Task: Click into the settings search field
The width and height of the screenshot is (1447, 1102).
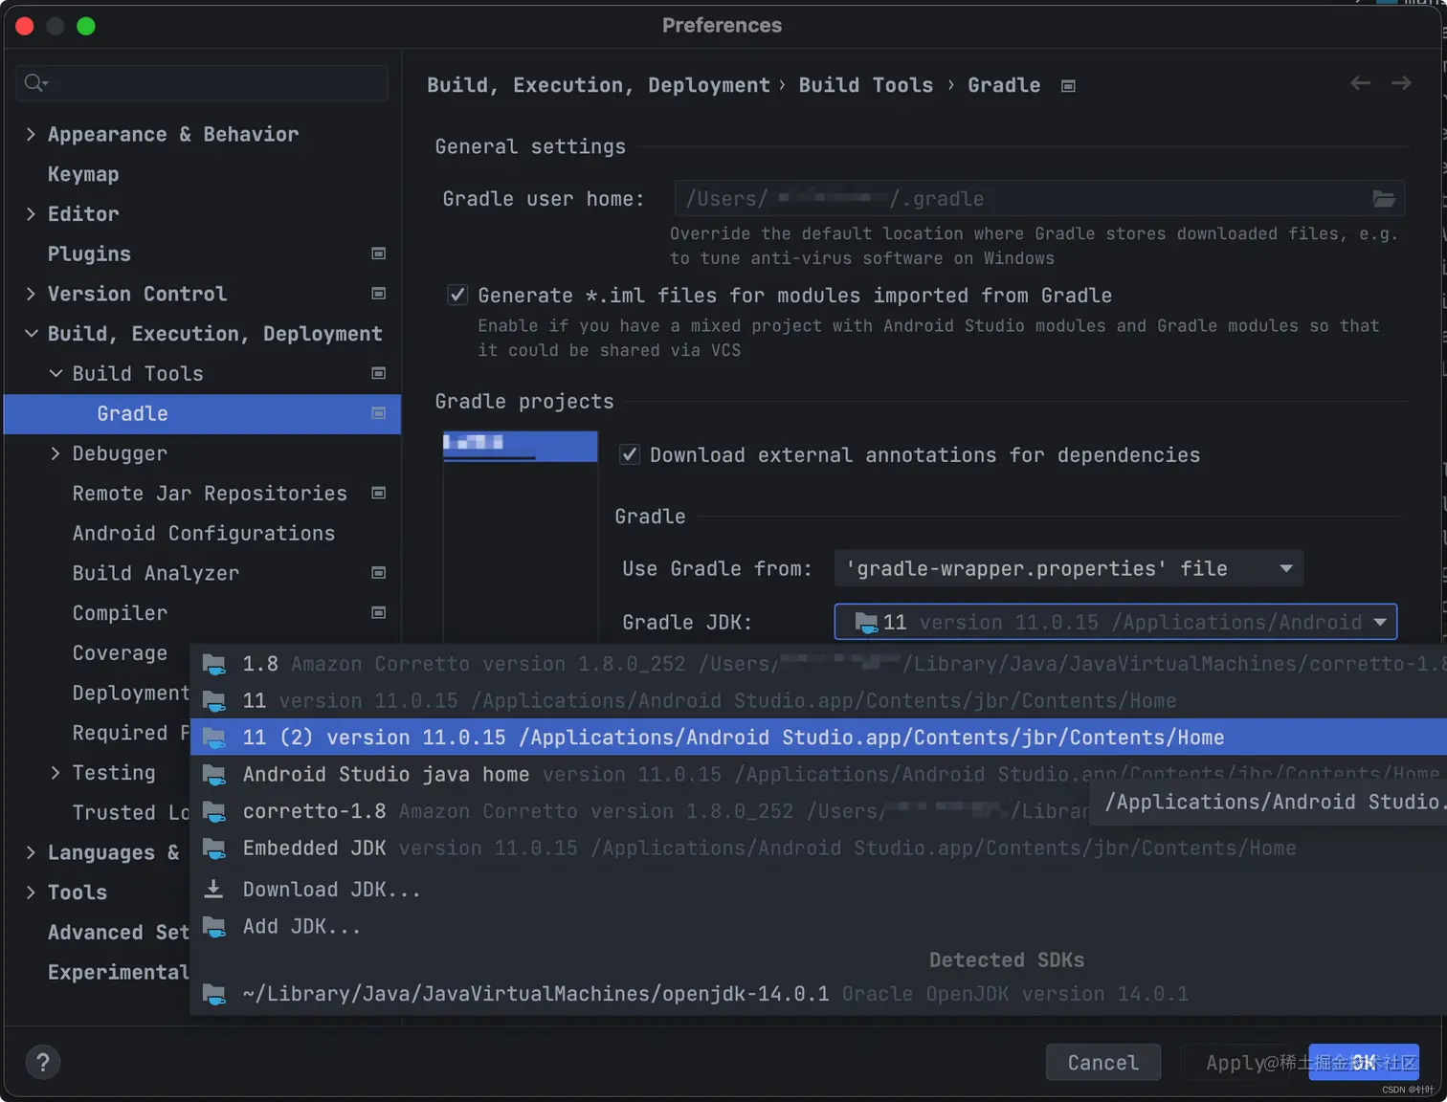Action: [202, 83]
